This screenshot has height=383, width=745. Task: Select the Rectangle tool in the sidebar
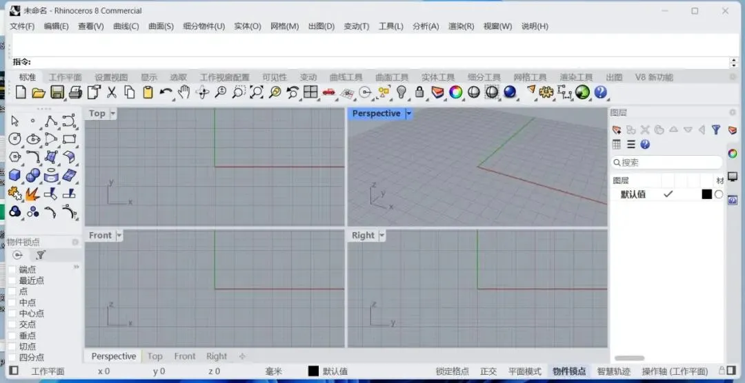pos(70,139)
